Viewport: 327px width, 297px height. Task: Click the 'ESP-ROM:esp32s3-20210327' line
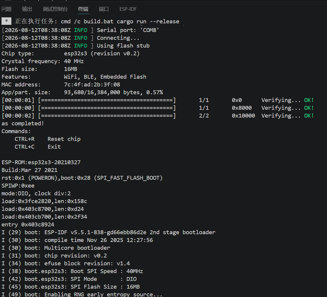click(x=41, y=162)
